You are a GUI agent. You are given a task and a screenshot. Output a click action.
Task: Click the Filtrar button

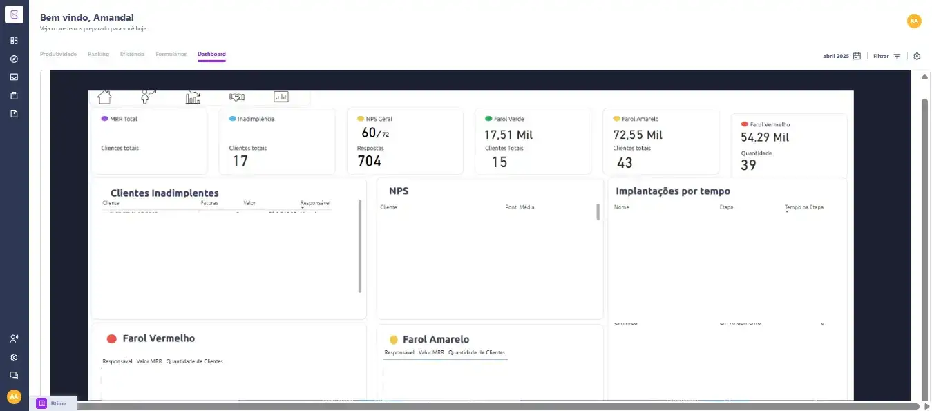pos(886,56)
